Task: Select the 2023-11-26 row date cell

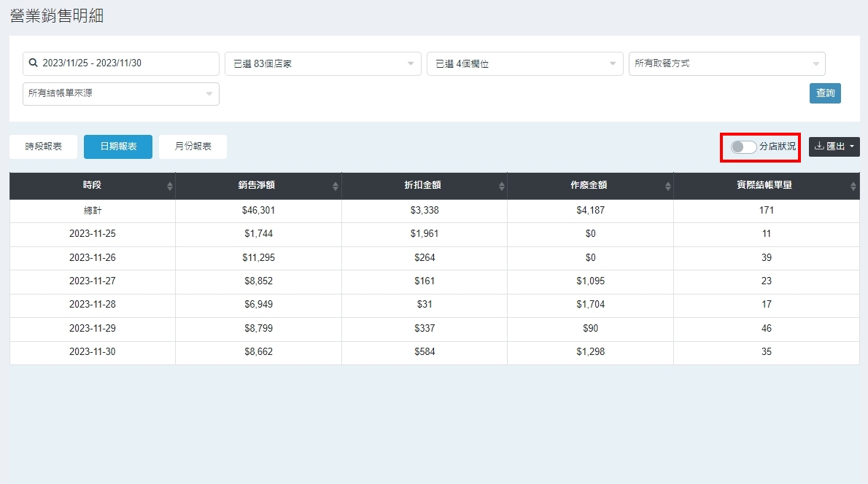Action: coord(92,258)
